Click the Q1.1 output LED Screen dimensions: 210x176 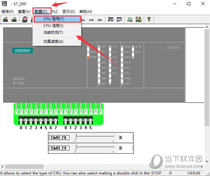[x=133, y=52]
